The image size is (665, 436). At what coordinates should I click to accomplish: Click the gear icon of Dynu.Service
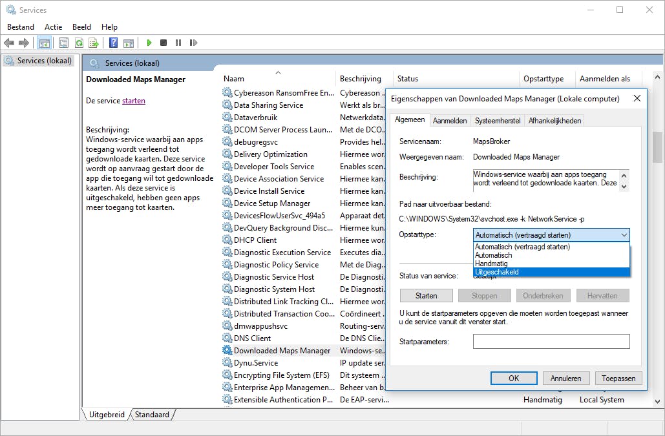pyautogui.click(x=227, y=363)
